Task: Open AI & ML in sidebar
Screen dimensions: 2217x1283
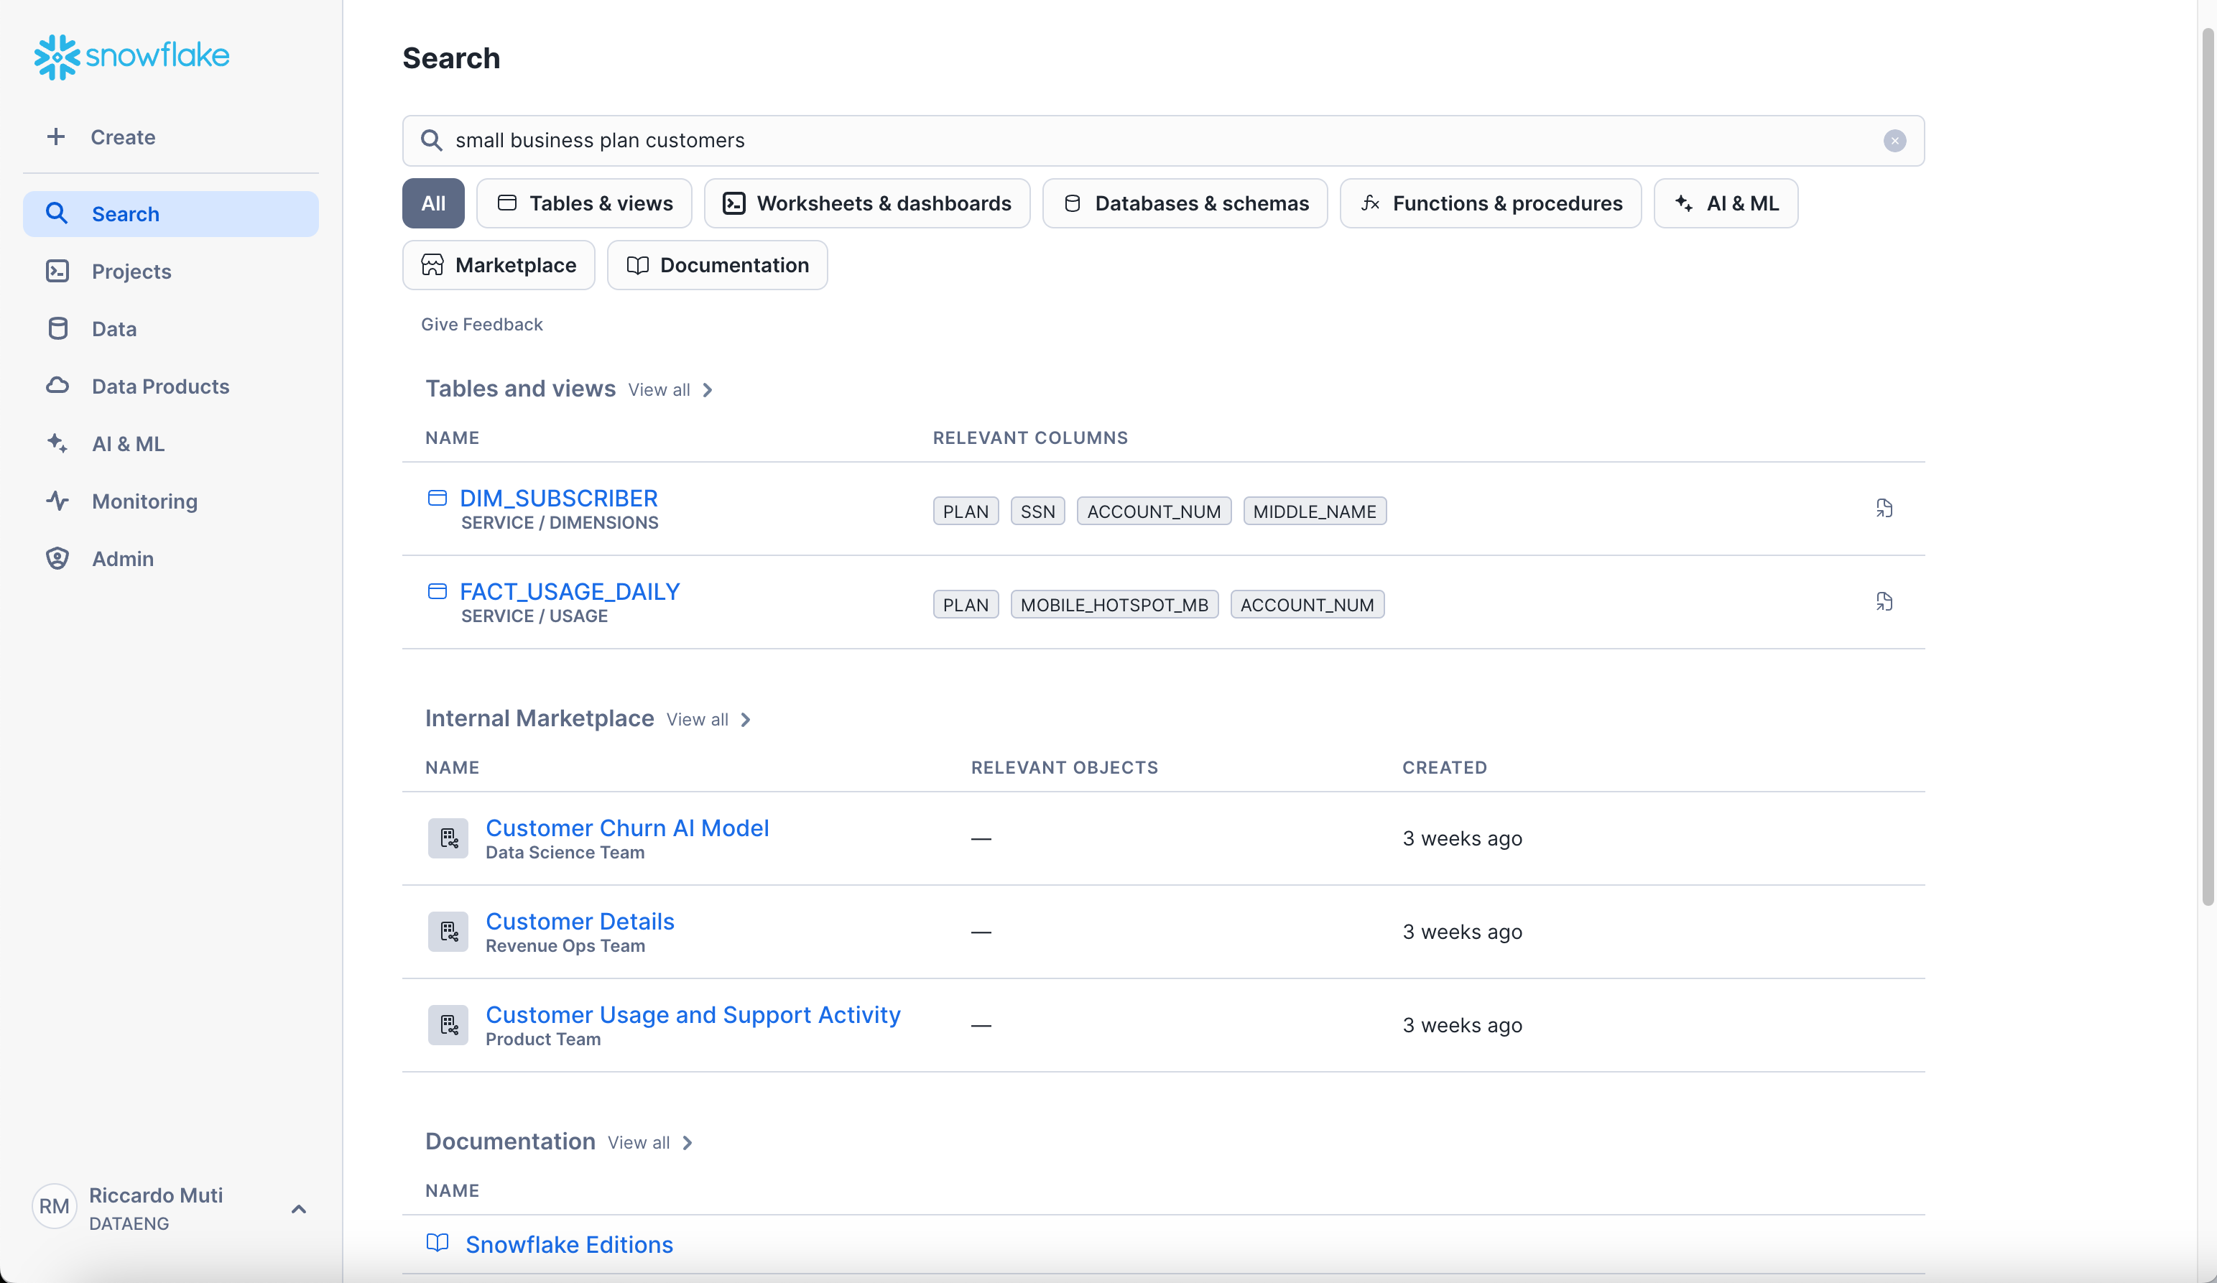Action: coord(128,443)
